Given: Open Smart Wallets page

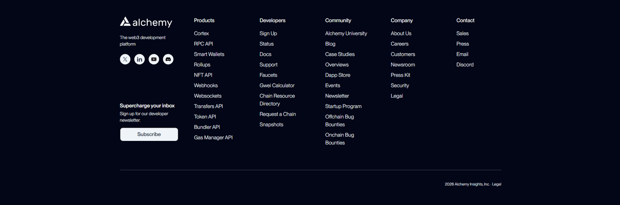Looking at the screenshot, I should (209, 54).
